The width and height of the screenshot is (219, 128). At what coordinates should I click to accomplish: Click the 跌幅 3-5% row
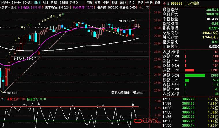tap(190, 80)
